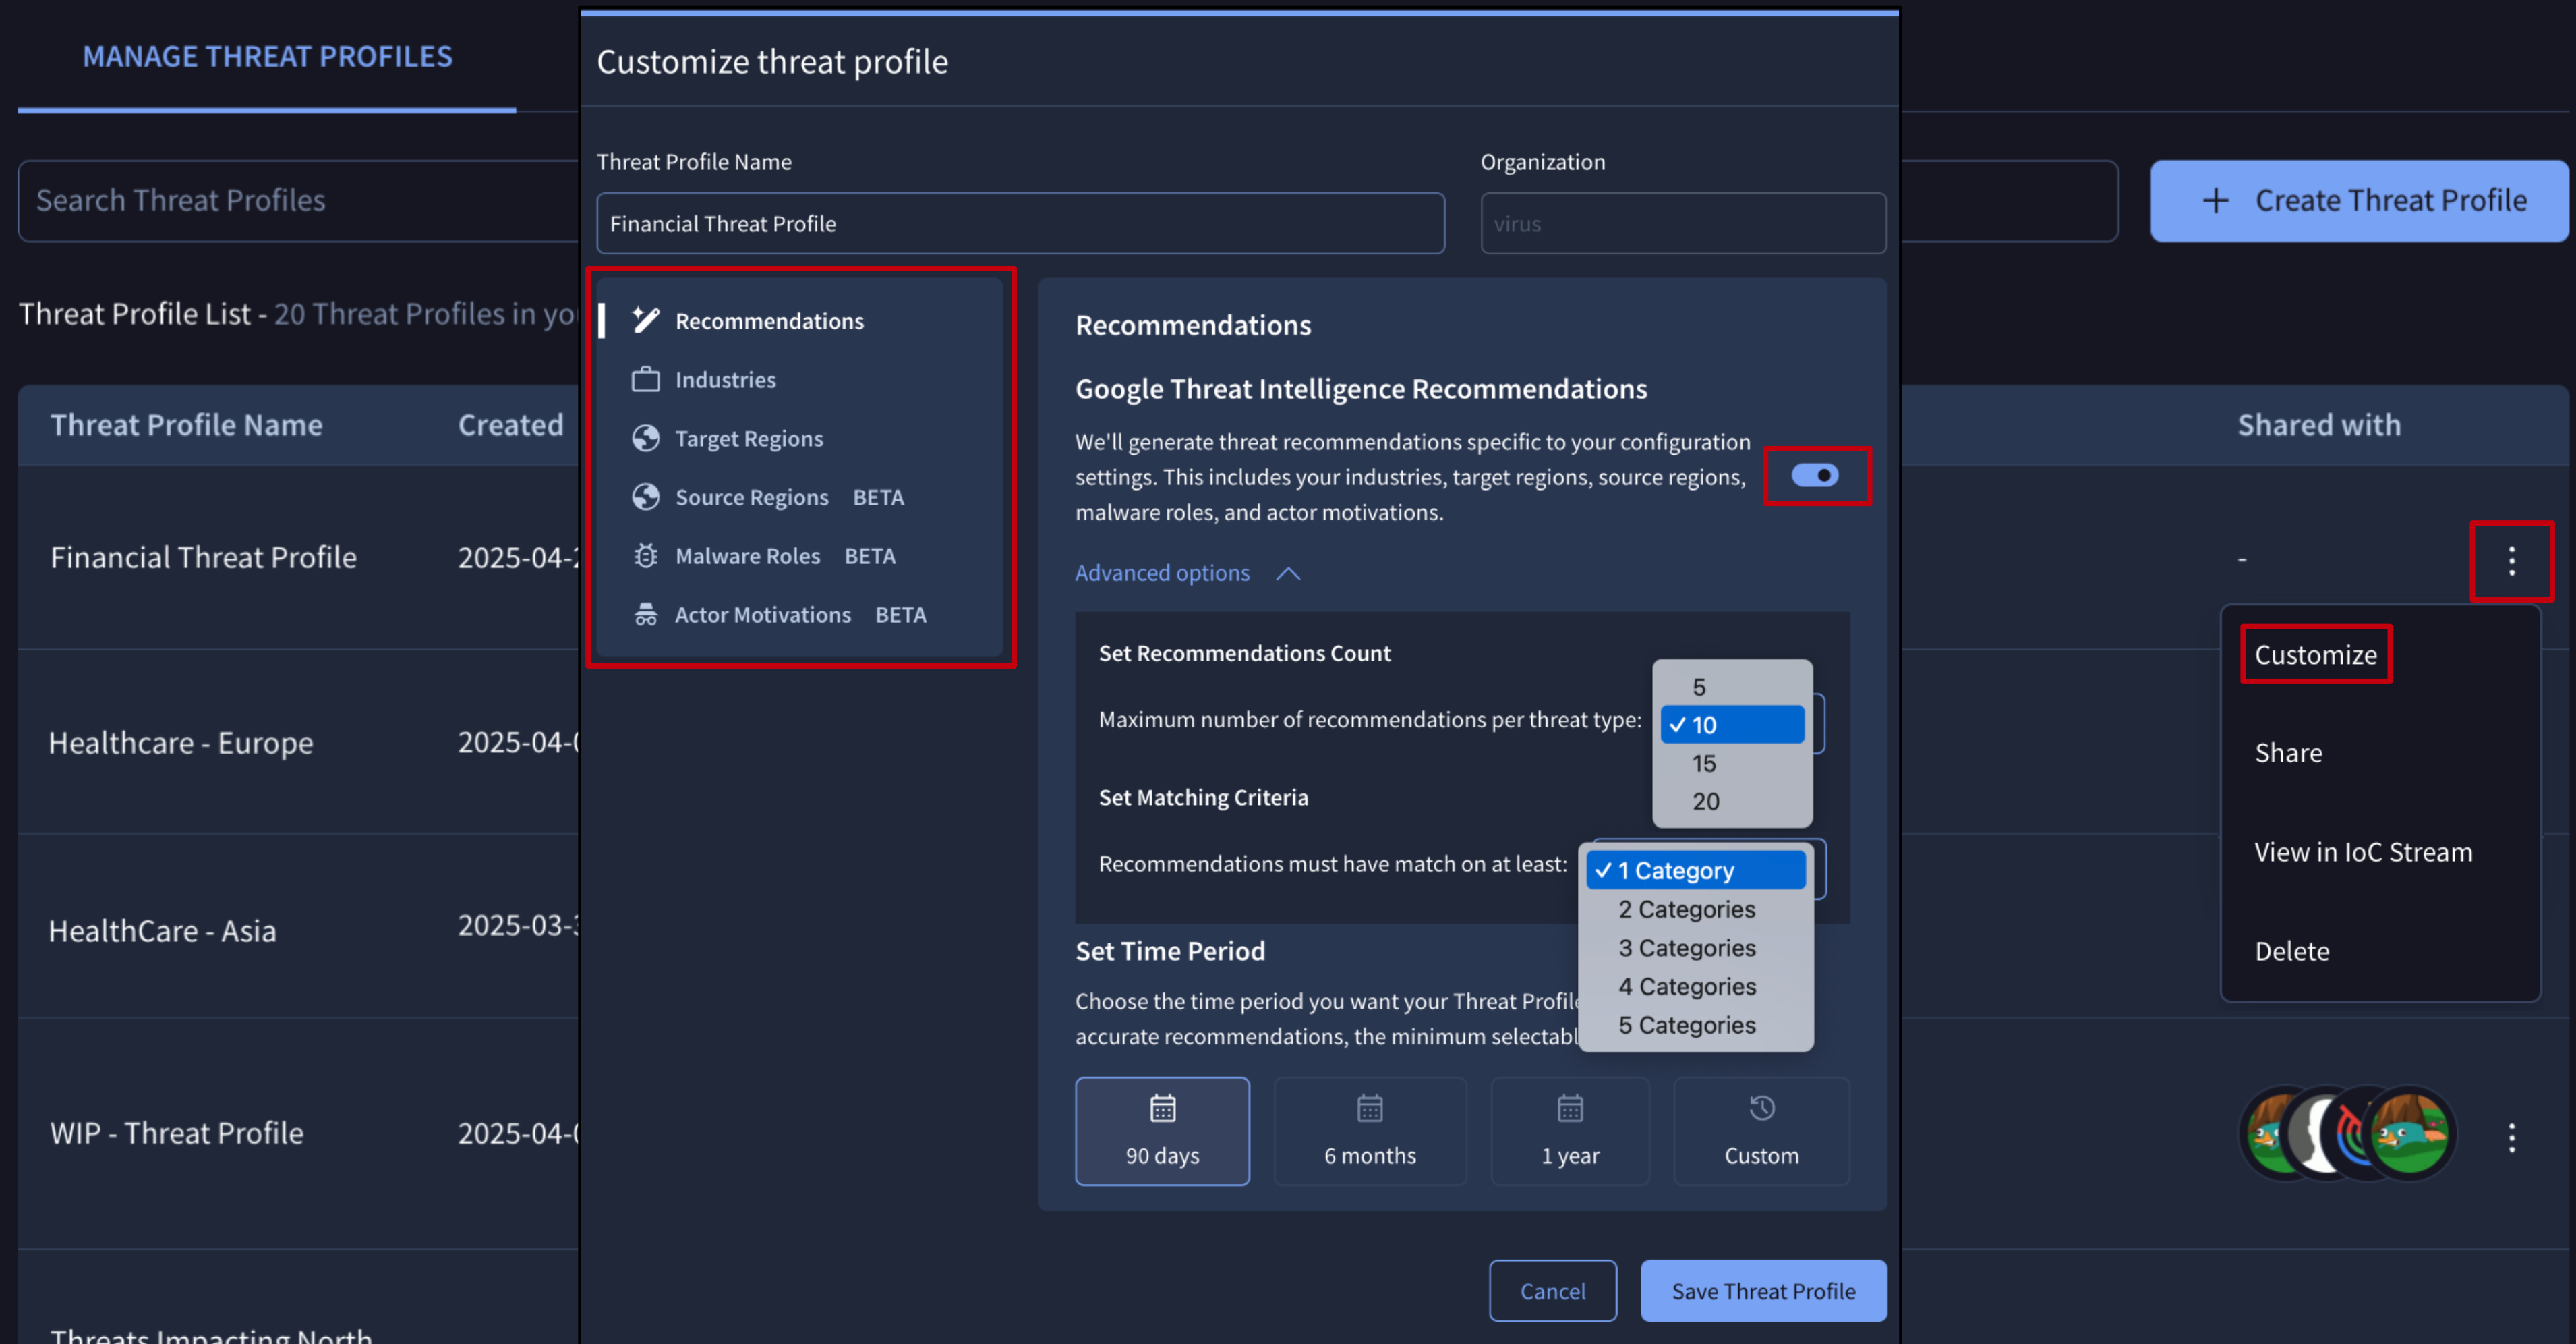Click the Actor Motivations spy icon
Screen dimensions: 2576x1344
(646, 615)
